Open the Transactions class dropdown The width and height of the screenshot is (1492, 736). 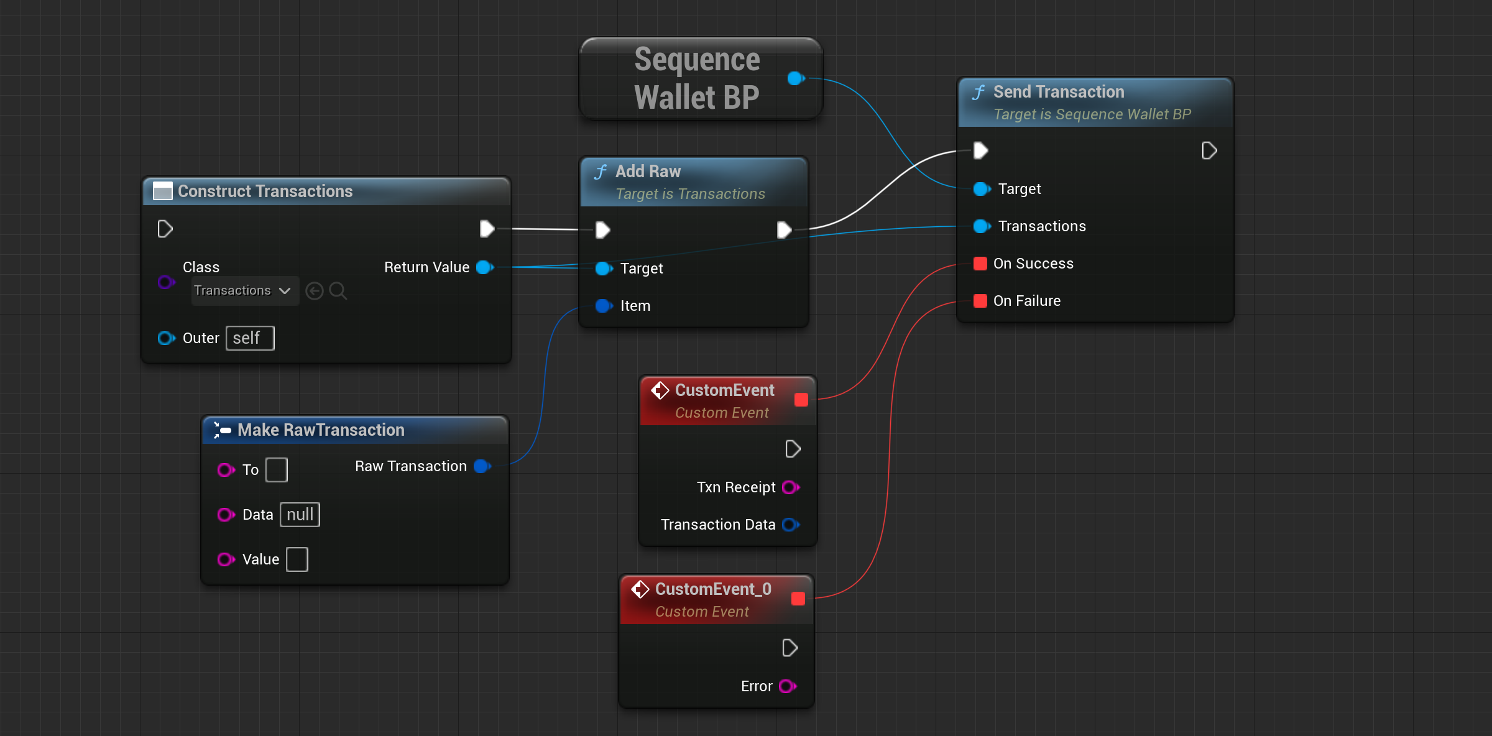pyautogui.click(x=244, y=290)
